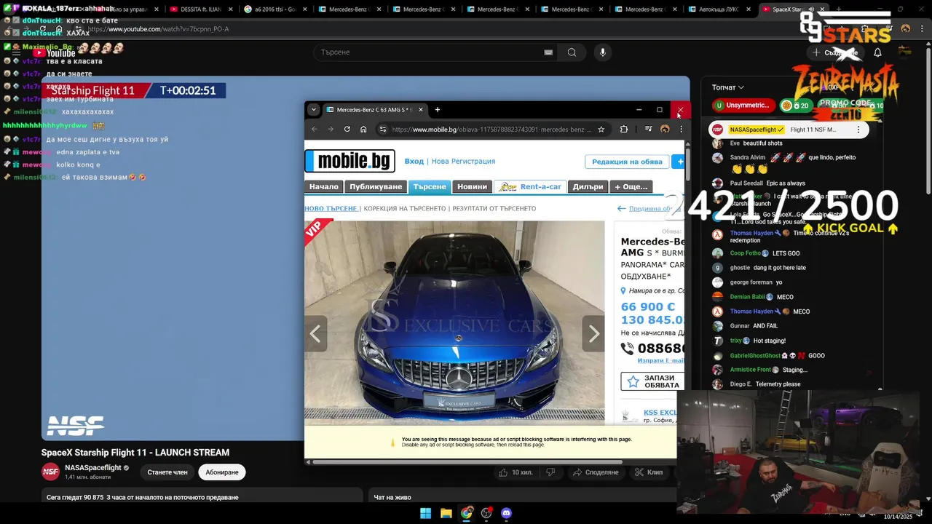Start voice search with the microphone icon
The height and width of the screenshot is (524, 932).
pos(602,52)
